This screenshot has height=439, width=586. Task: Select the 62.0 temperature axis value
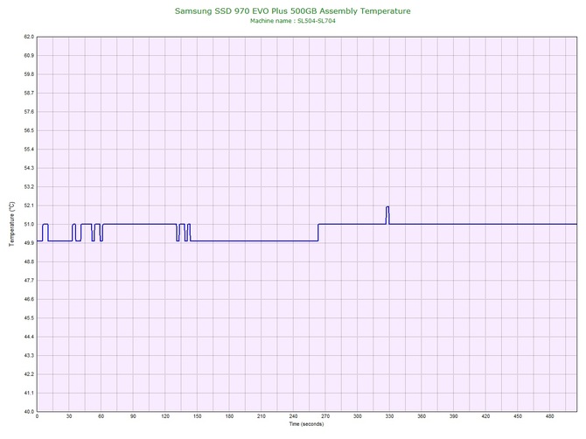click(x=29, y=37)
